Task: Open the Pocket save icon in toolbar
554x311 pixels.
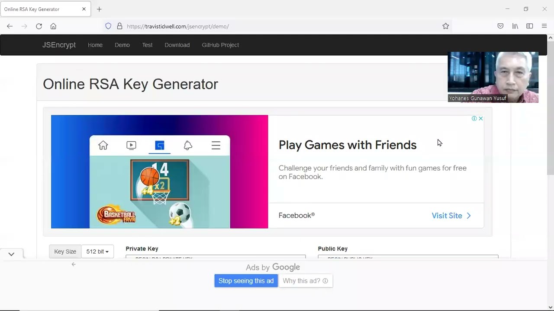Action: coord(500,26)
